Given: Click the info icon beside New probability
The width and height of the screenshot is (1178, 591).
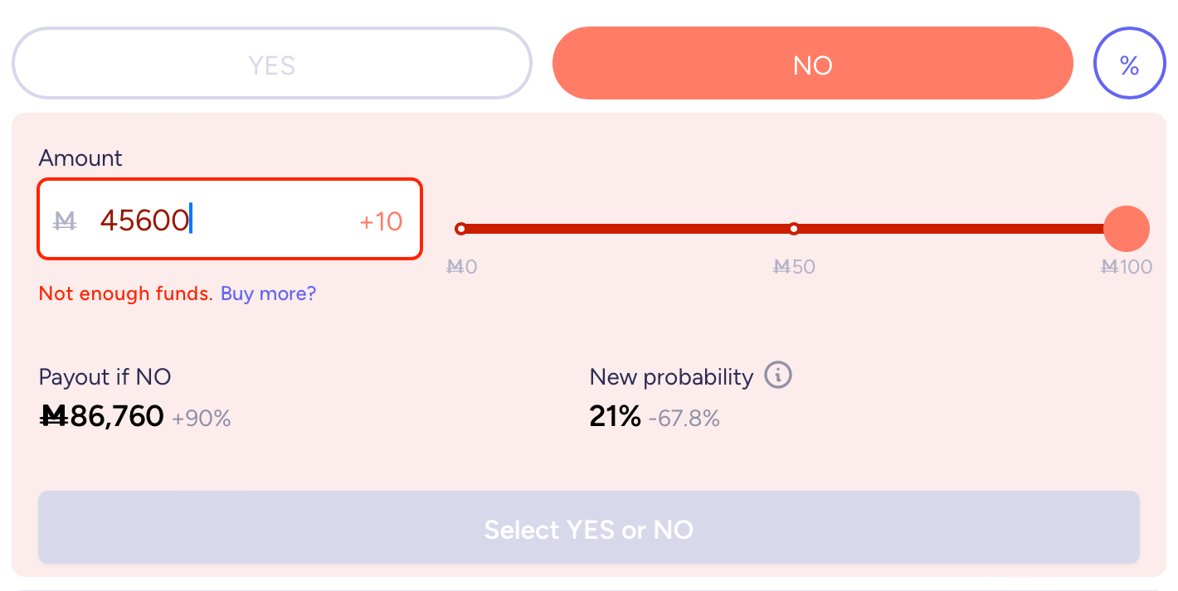Looking at the screenshot, I should (778, 375).
